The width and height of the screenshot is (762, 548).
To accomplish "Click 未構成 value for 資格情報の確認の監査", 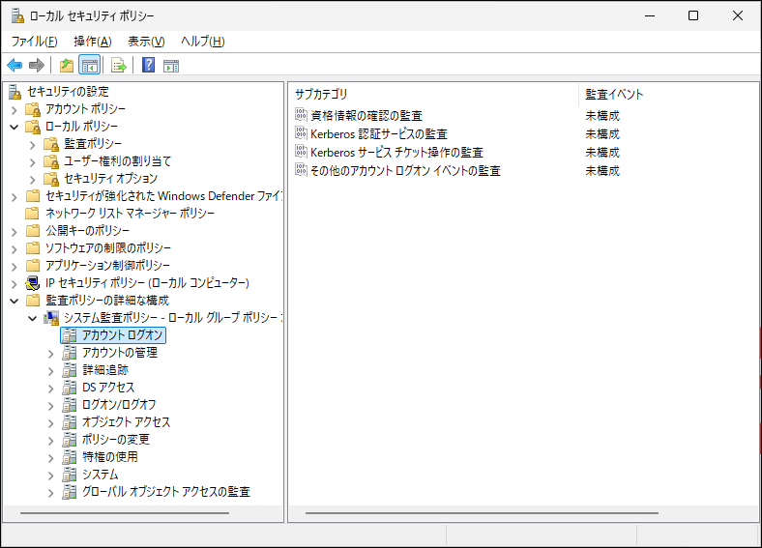I will (x=602, y=116).
